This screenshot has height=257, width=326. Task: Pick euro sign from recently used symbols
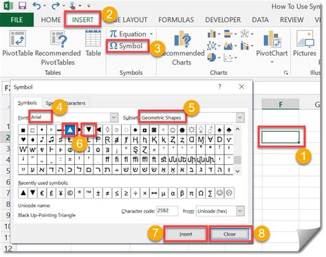pyautogui.click(x=42, y=193)
